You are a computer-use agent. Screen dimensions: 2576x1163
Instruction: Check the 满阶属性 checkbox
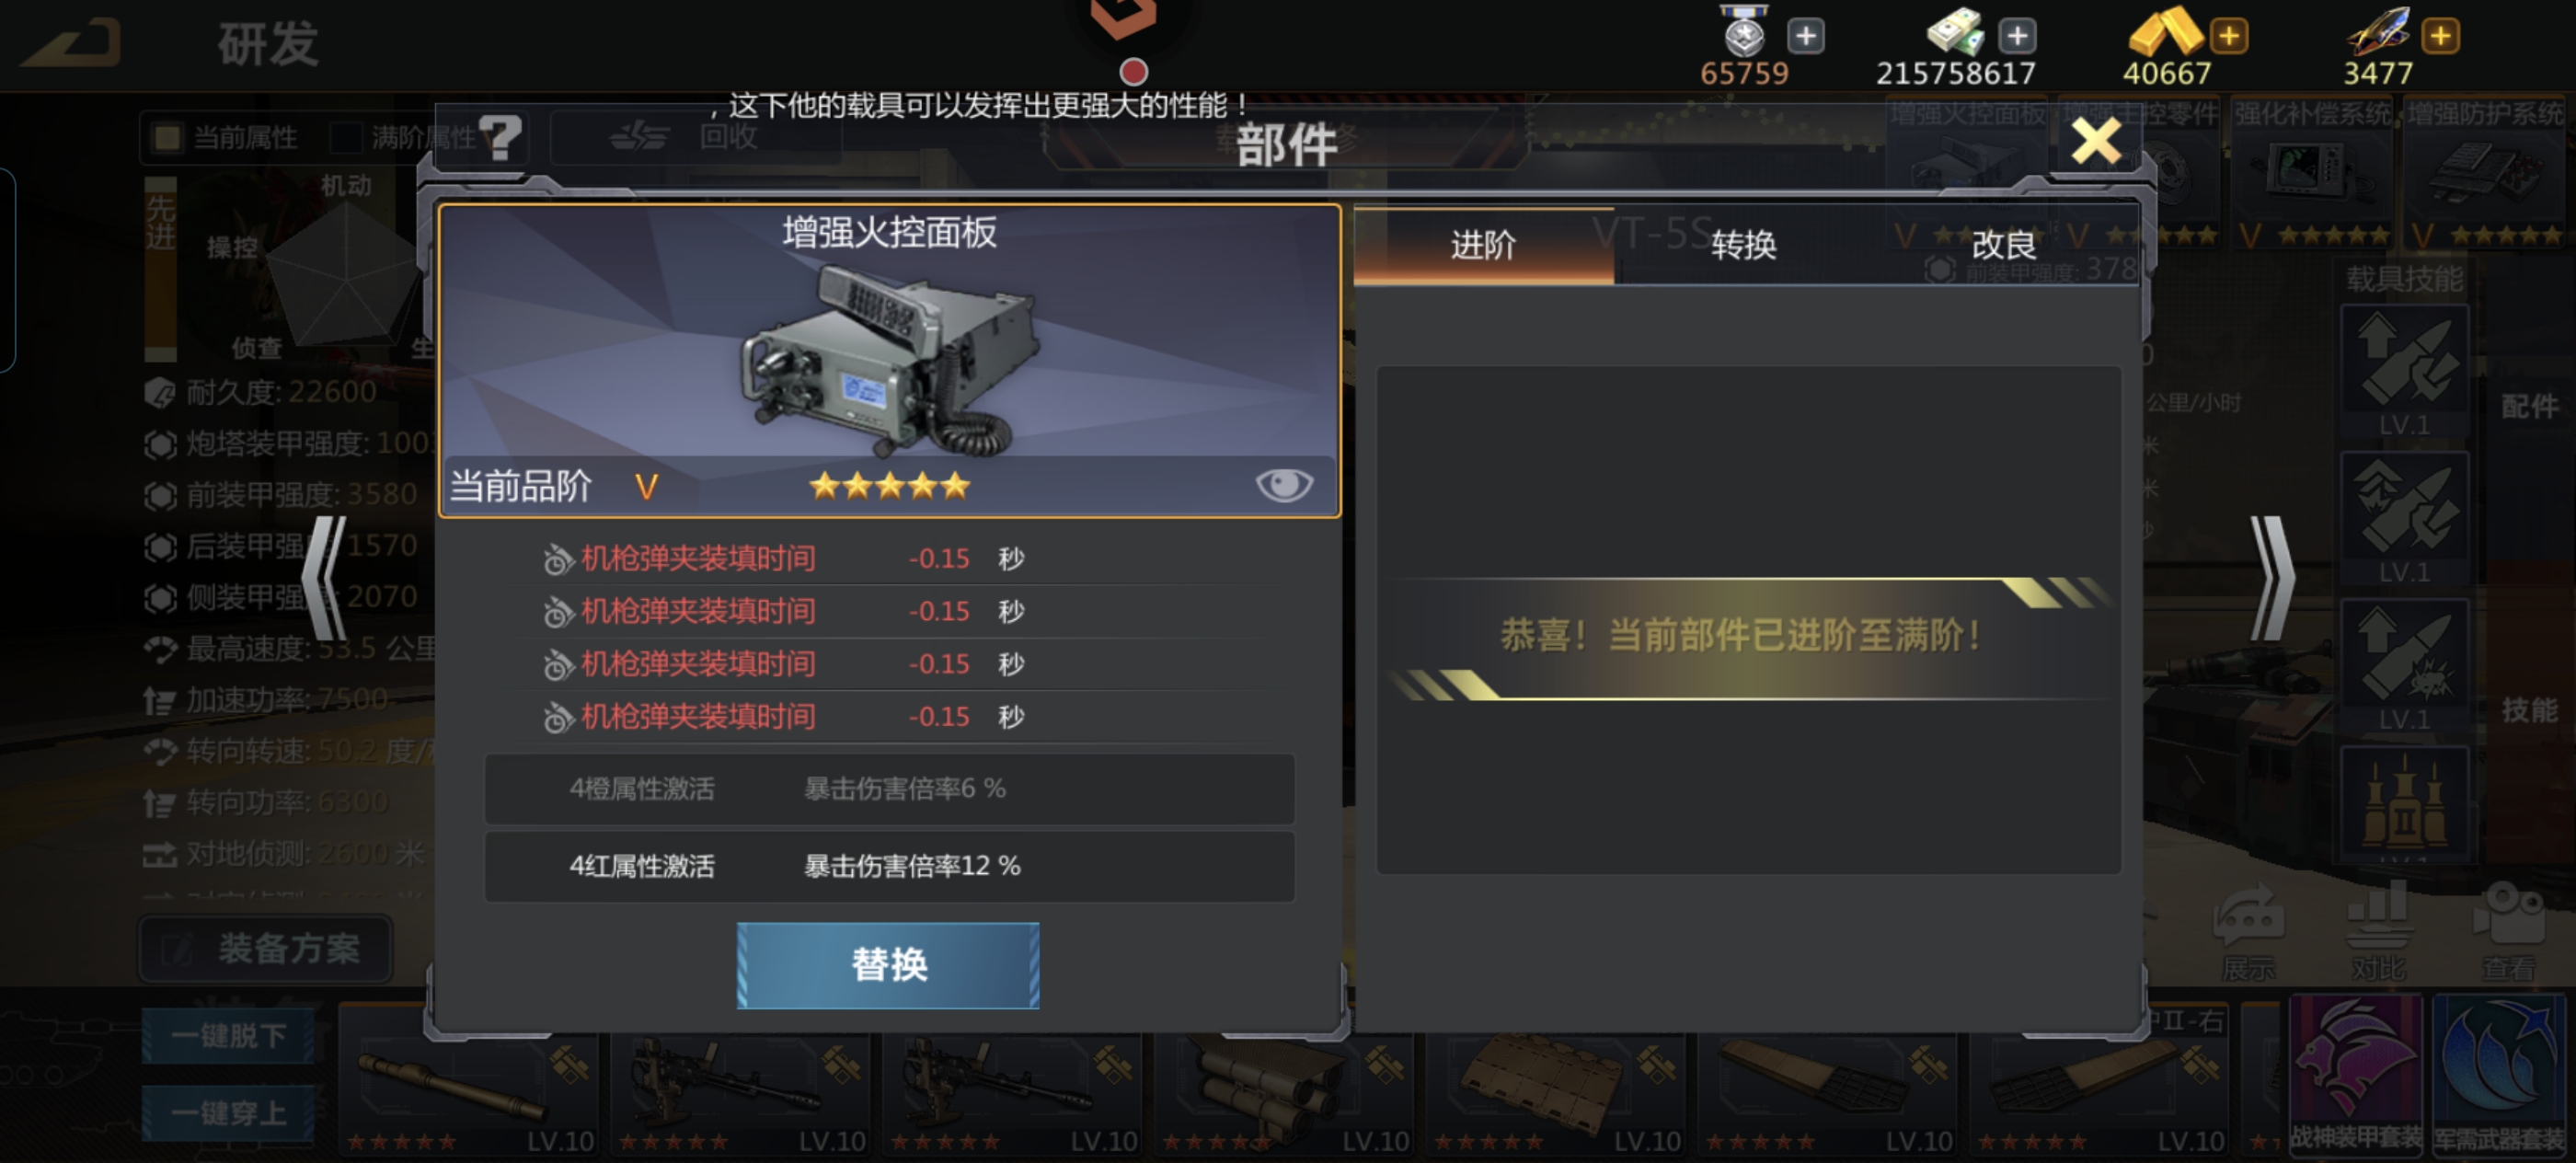point(346,138)
